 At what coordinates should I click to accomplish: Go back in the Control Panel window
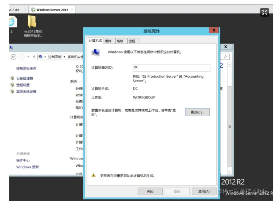[13, 57]
